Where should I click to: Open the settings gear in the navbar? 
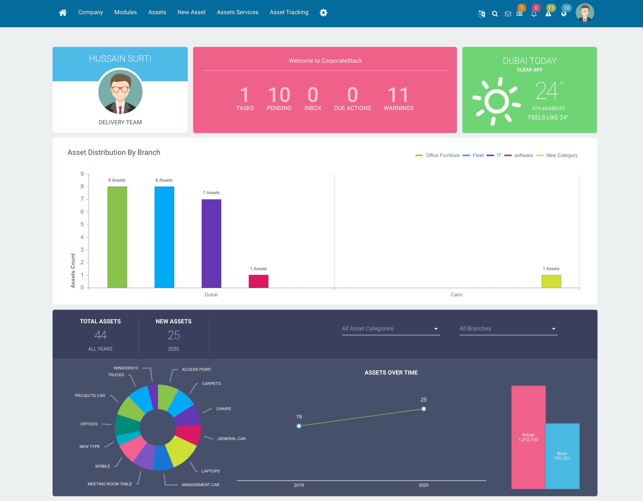pos(323,12)
